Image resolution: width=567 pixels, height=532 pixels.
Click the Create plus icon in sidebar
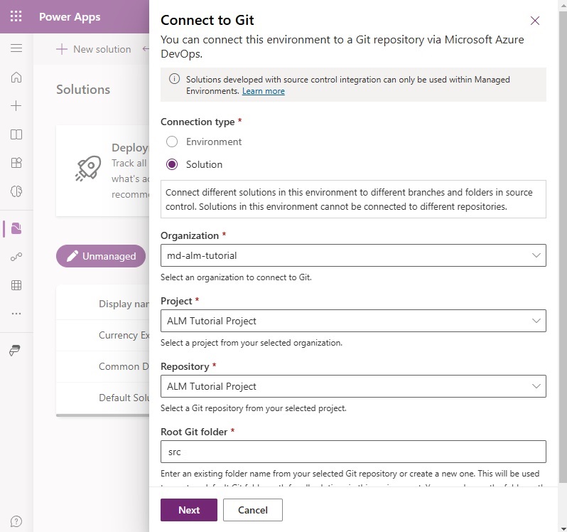(x=16, y=106)
